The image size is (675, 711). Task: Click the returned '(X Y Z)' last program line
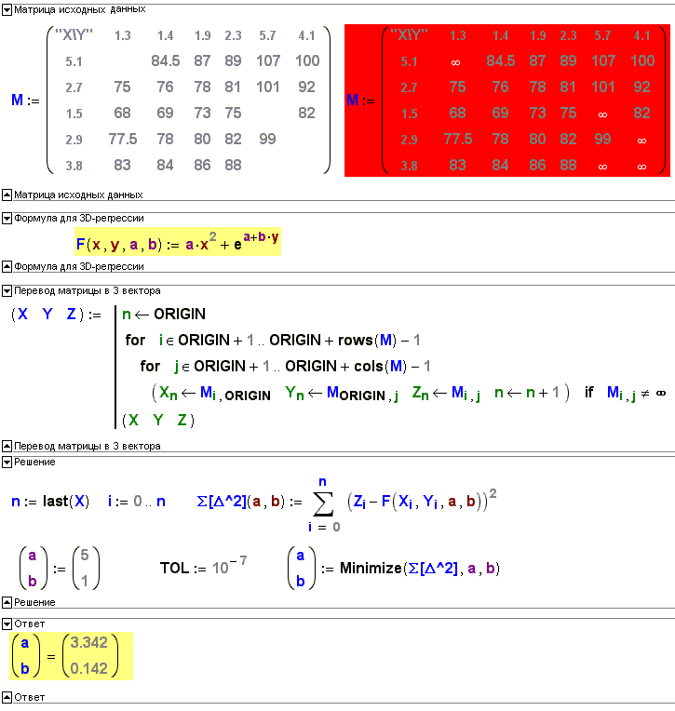[158, 421]
